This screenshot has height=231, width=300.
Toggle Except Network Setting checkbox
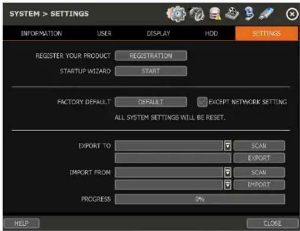tap(202, 102)
